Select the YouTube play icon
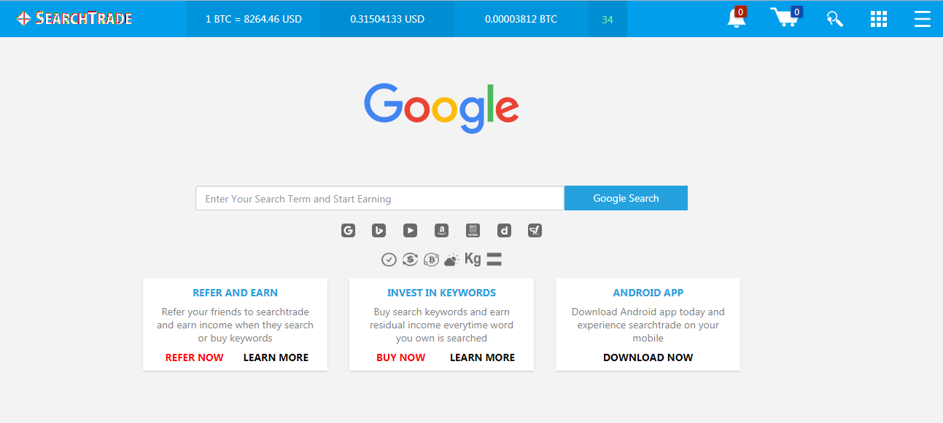 (410, 230)
